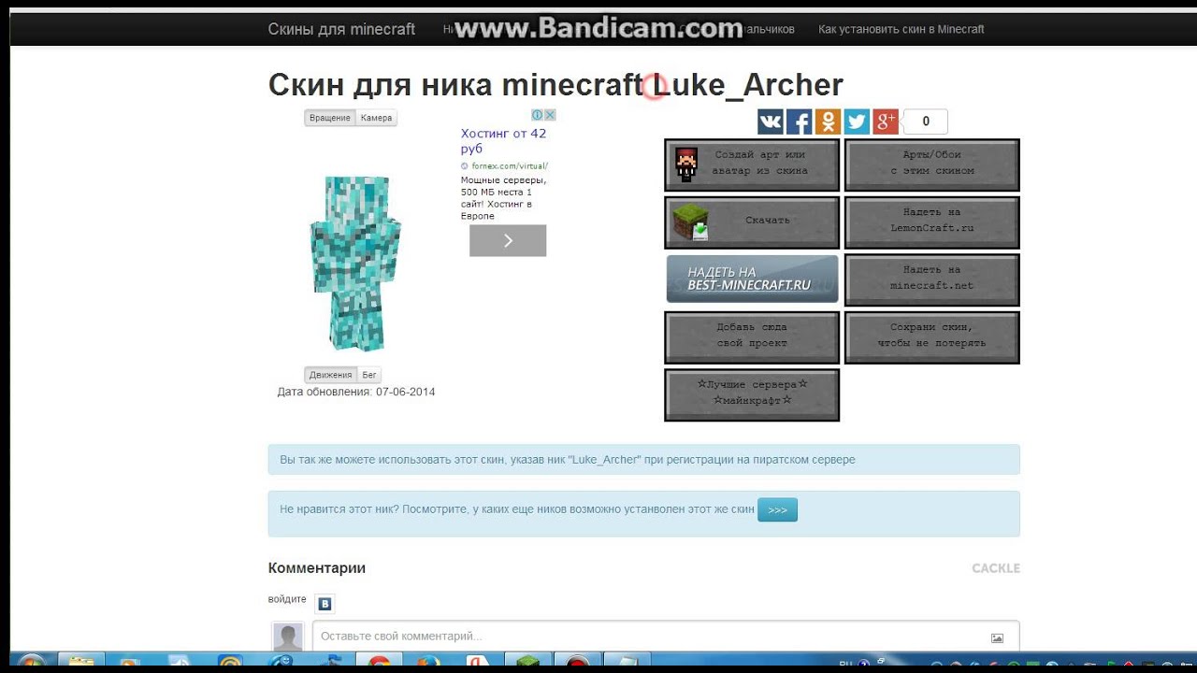Image resolution: width=1197 pixels, height=673 pixels.
Task: Toggle the Движения animation option
Action: click(331, 375)
